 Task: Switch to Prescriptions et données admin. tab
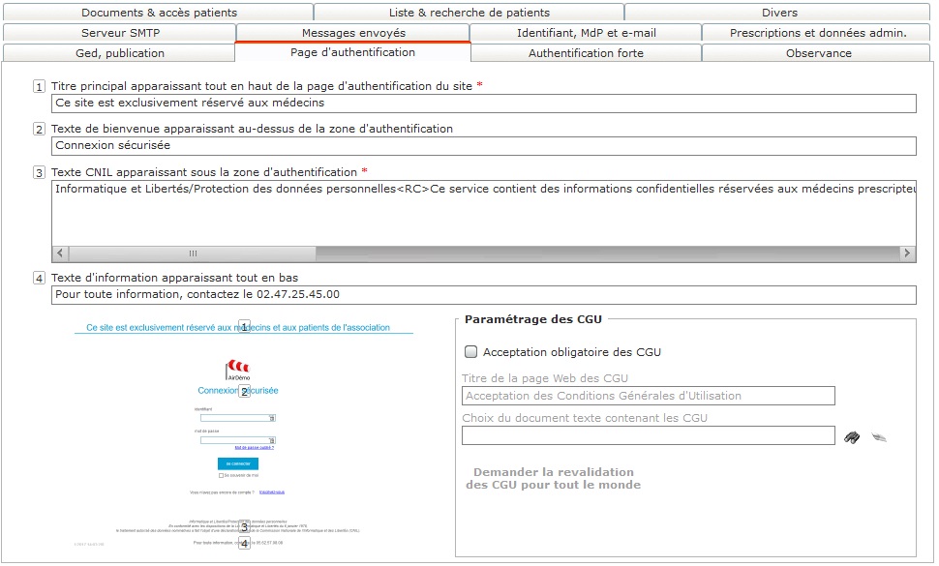818,33
